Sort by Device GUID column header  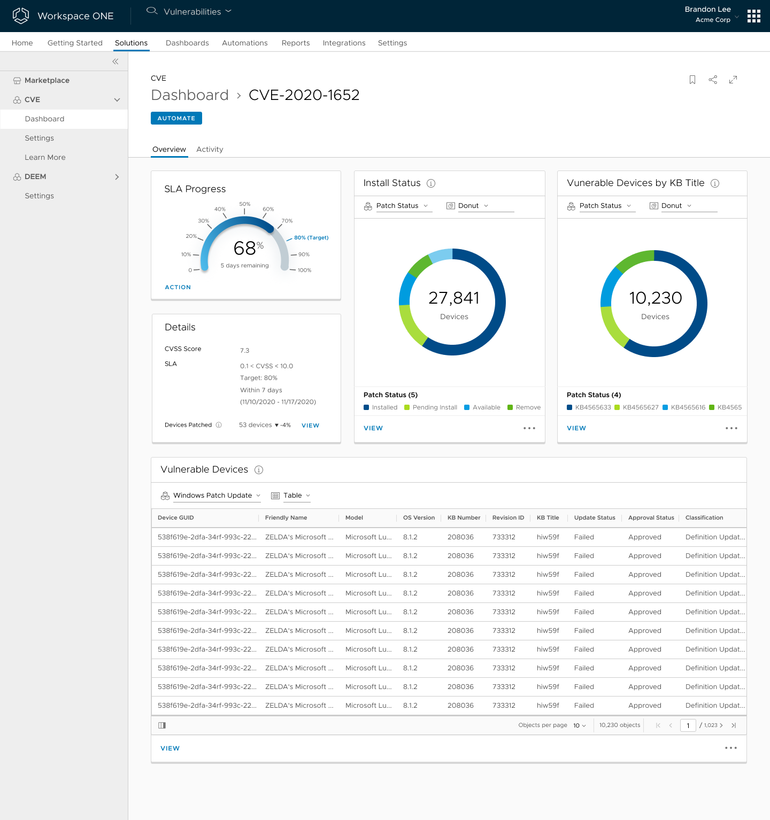(176, 517)
